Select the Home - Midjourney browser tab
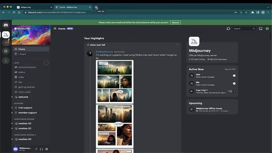Image resolution: width=272 pixels, height=153 pixels. click(73, 7)
